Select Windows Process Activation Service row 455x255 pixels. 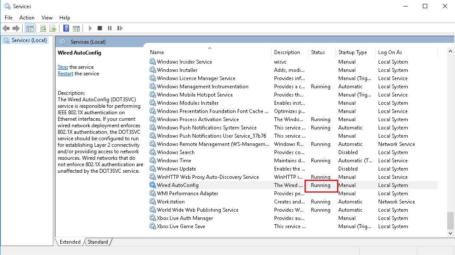pyautogui.click(x=293, y=119)
